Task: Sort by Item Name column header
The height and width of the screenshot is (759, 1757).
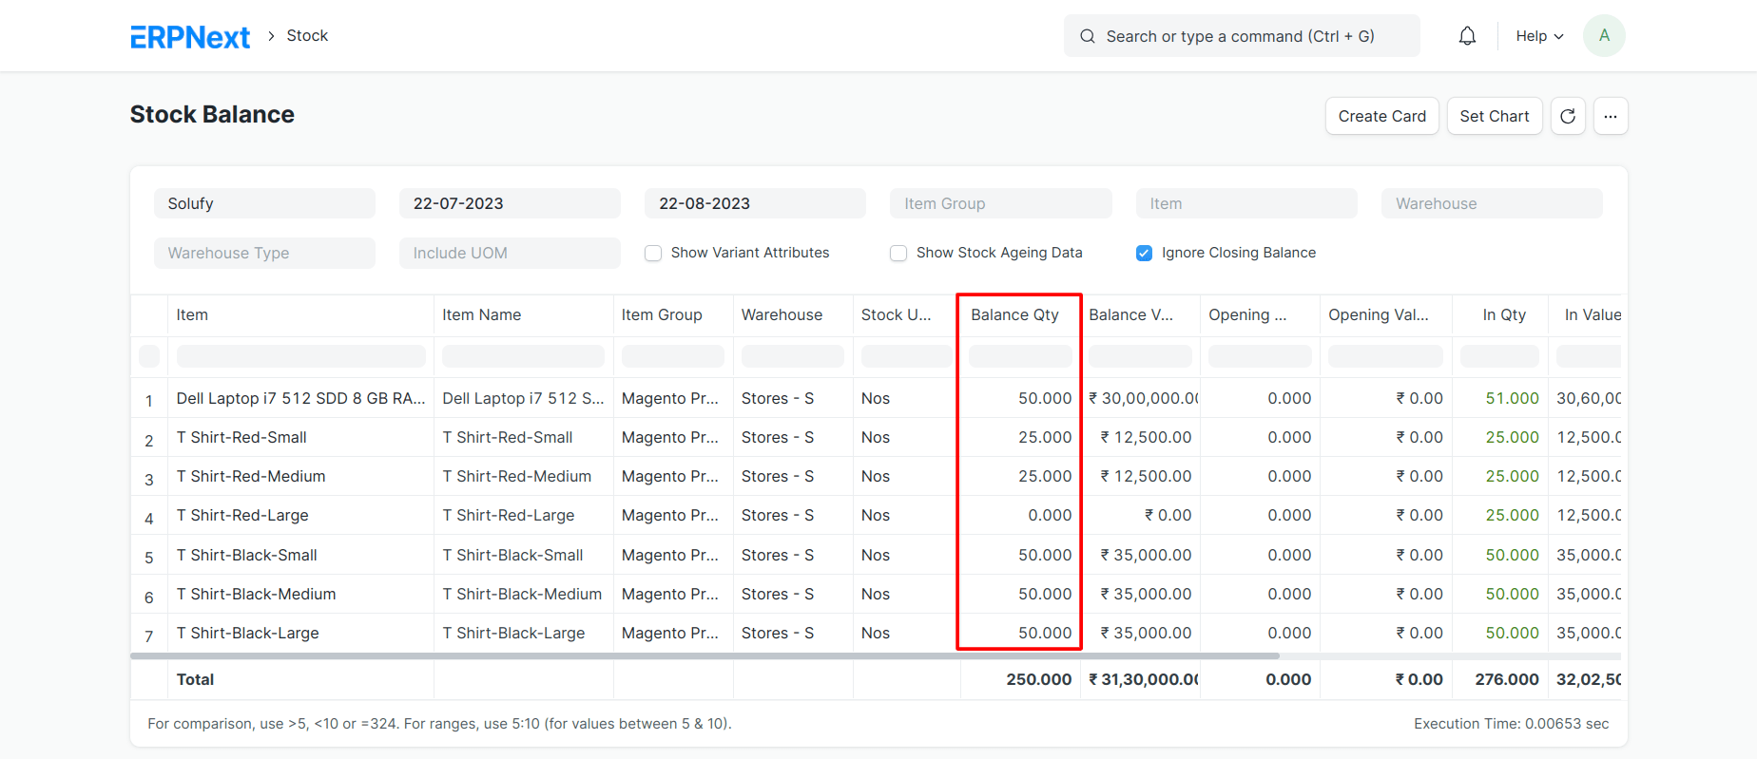Action: [523, 315]
